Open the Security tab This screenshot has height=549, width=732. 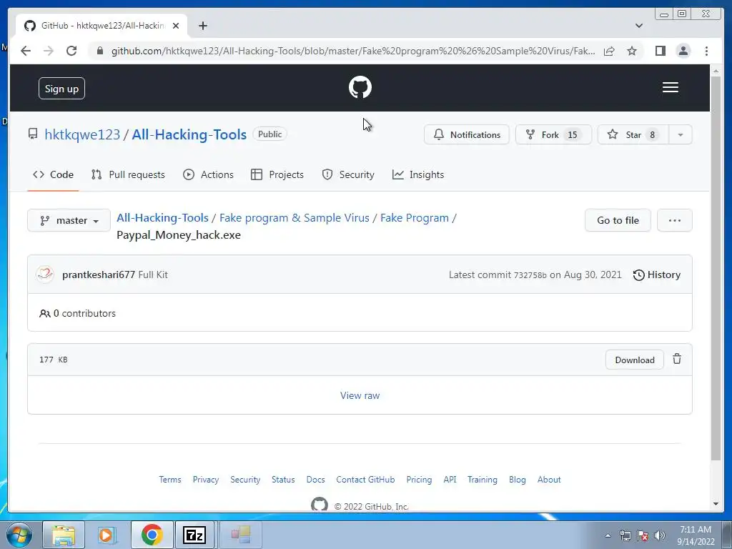[348, 174]
